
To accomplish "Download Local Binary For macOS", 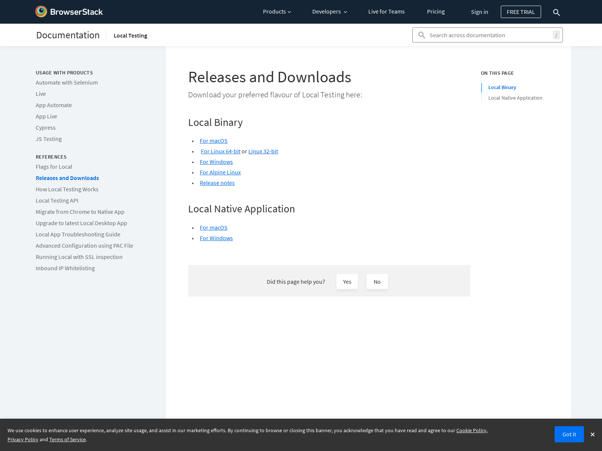I will click(x=214, y=141).
